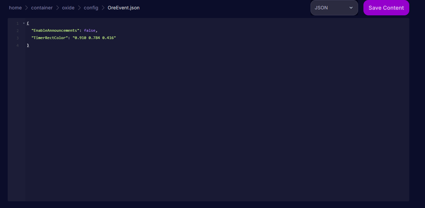Jump to the config breadcrumb folder
425x208 pixels.
pos(91,8)
